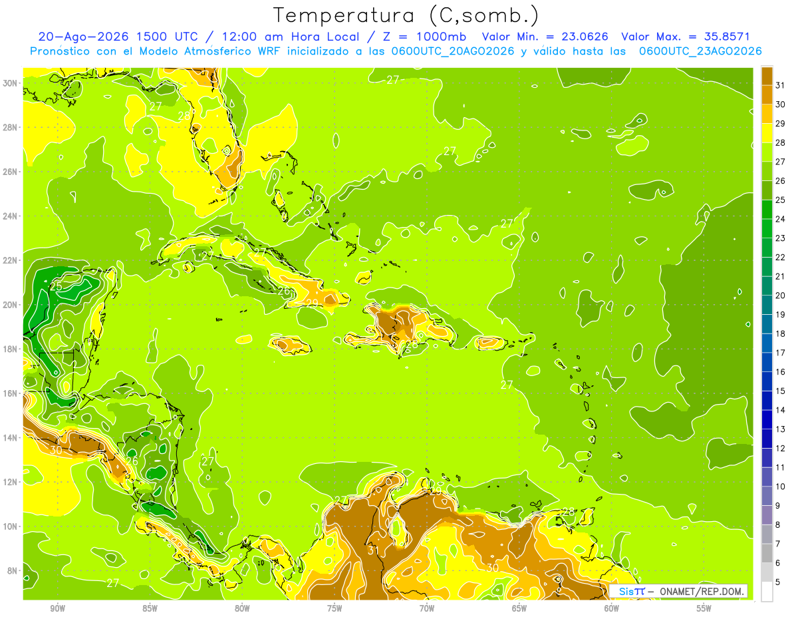Screen dimensions: 798x617
Task: Click the title "Temperatura (C,somb.)"
Action: (406, 15)
